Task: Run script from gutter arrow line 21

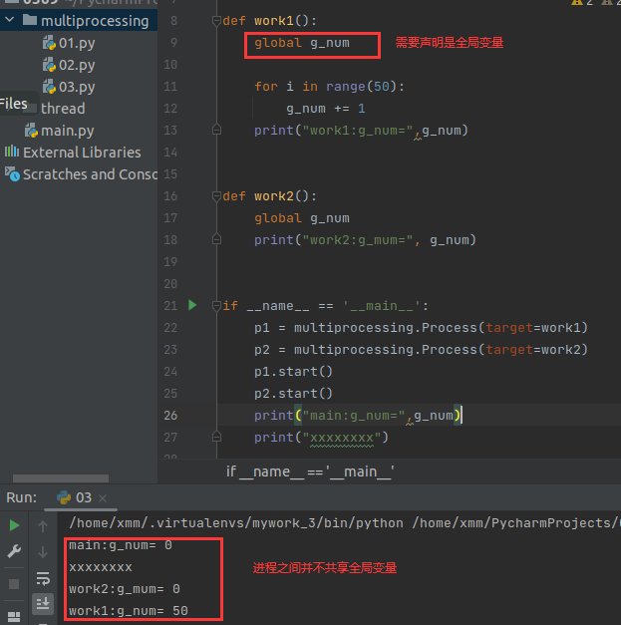Action: click(192, 305)
